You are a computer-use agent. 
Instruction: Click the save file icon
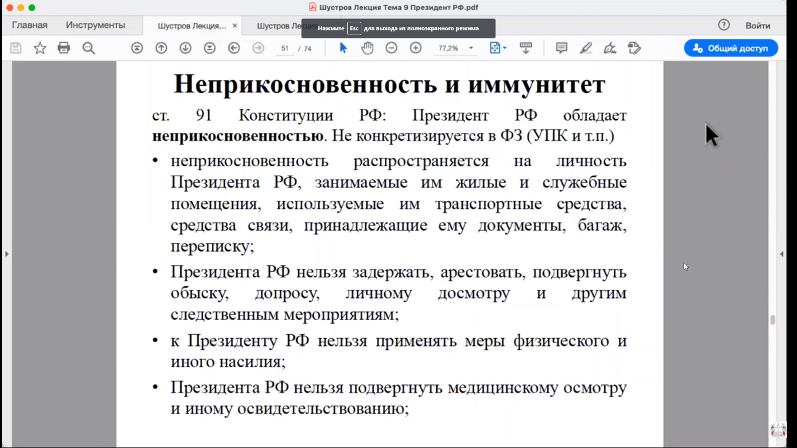pos(16,48)
